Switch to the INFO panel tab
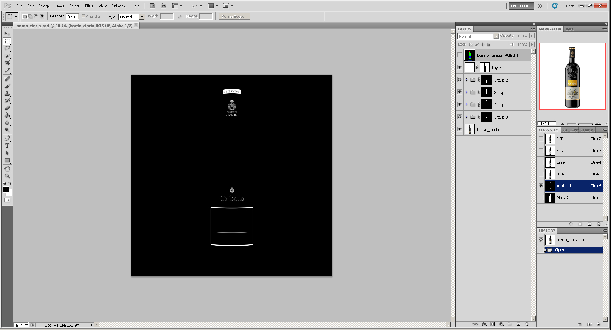Image resolution: width=611 pixels, height=330 pixels. (570, 29)
